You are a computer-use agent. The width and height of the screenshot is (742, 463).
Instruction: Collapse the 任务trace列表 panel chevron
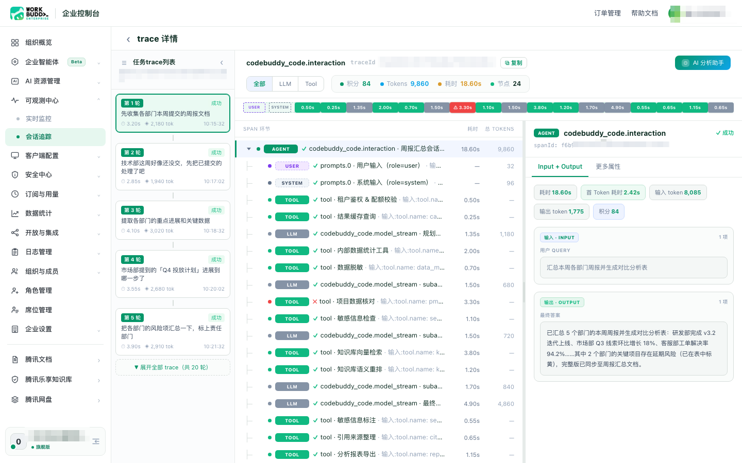coord(222,63)
